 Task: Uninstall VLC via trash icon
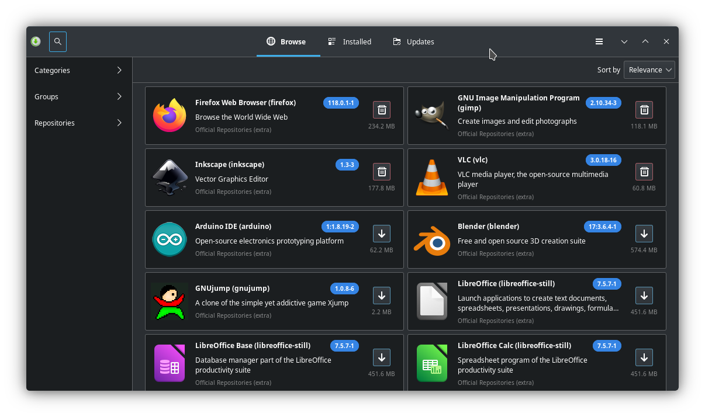click(644, 172)
